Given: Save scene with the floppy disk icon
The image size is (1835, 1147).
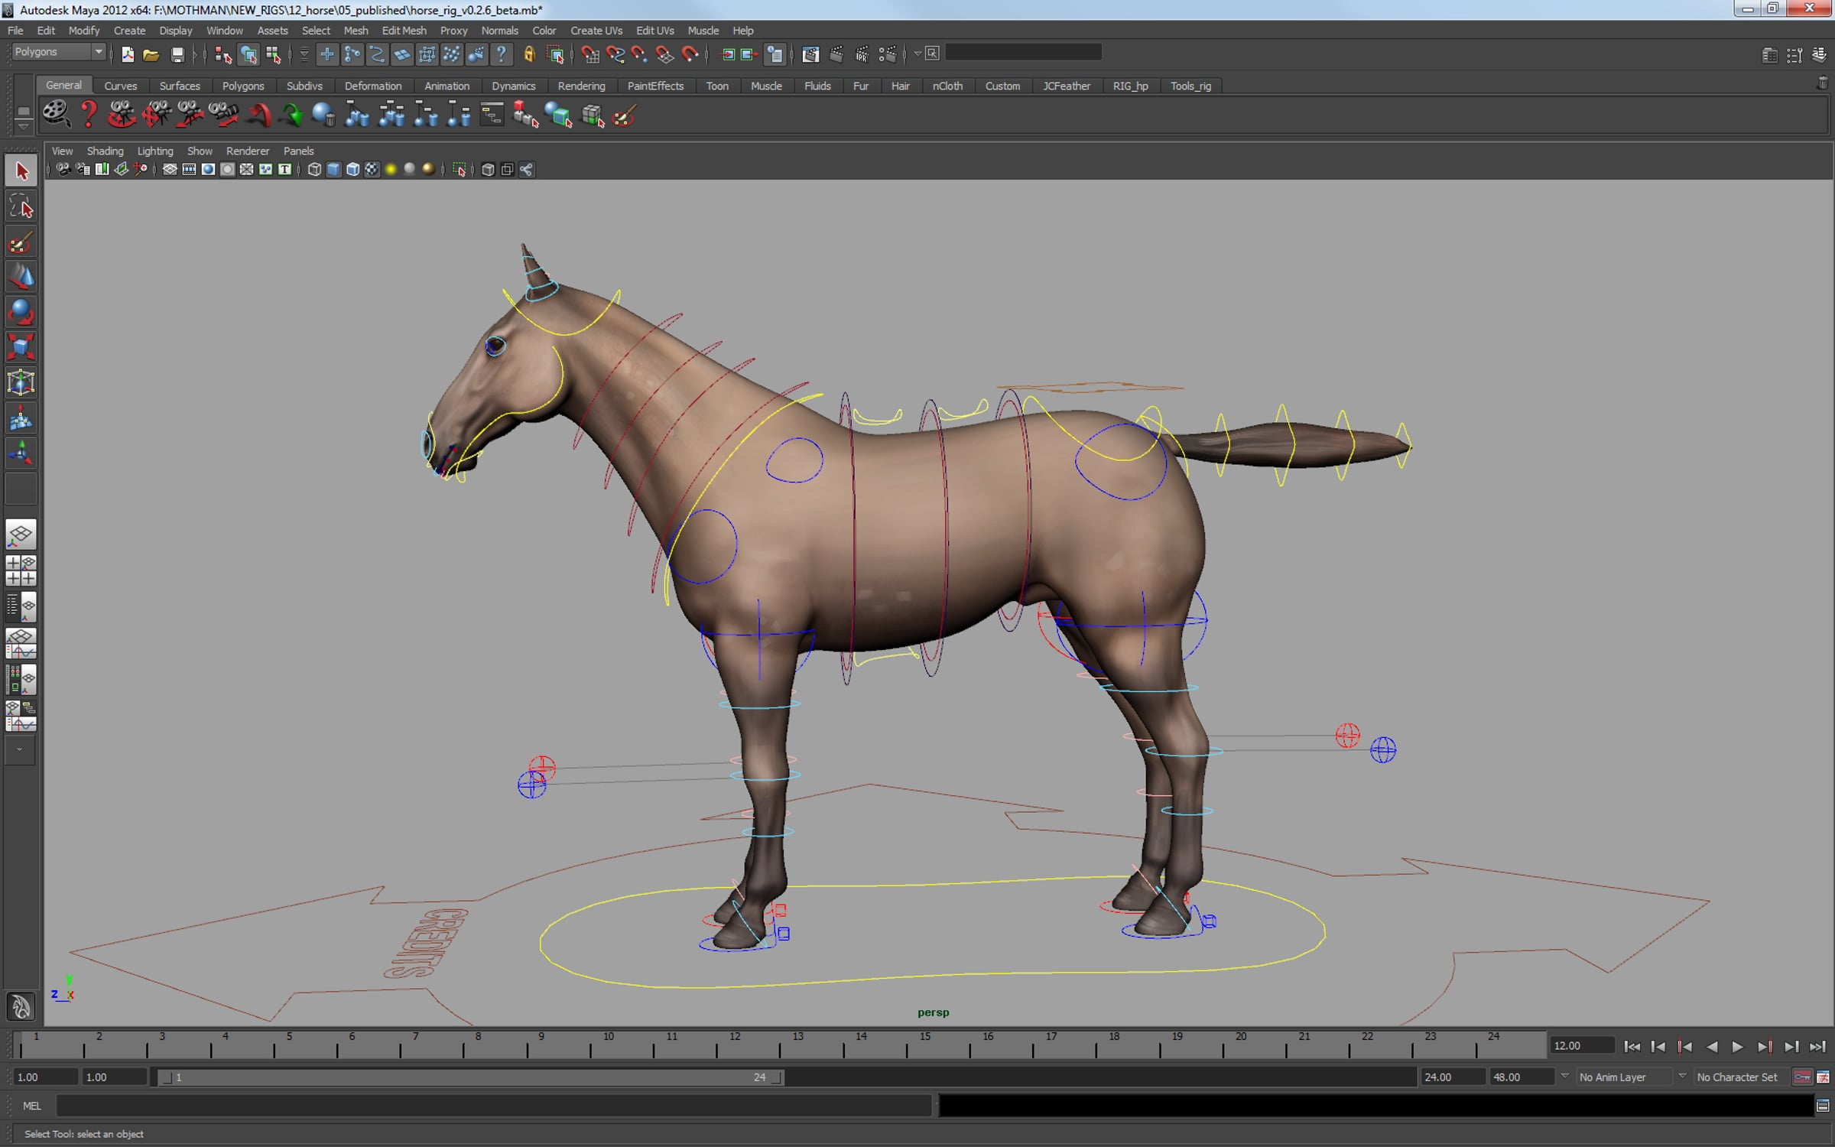Looking at the screenshot, I should pos(177,54).
